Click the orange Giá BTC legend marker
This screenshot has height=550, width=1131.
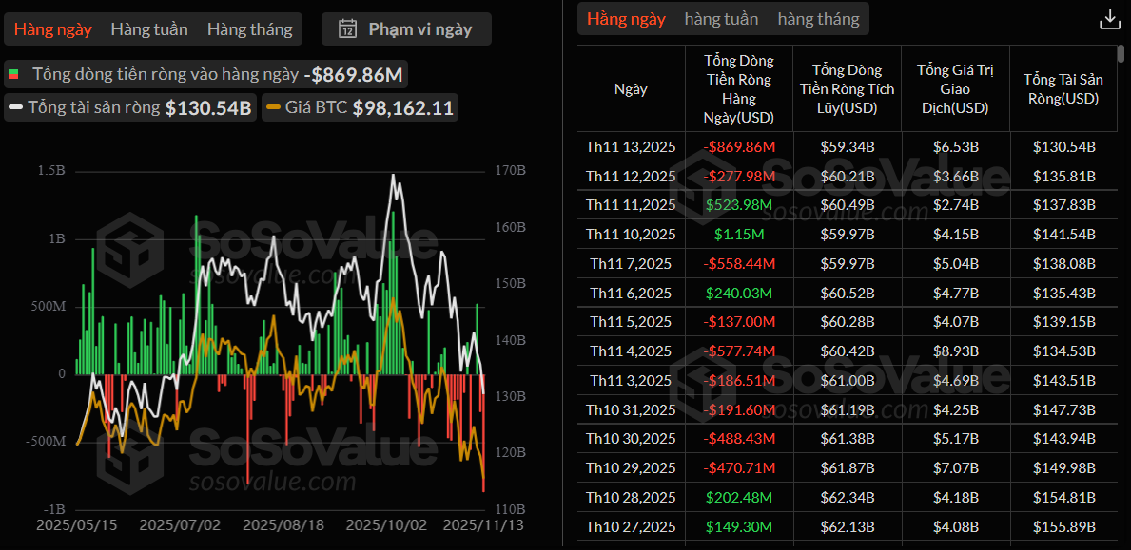pos(272,107)
